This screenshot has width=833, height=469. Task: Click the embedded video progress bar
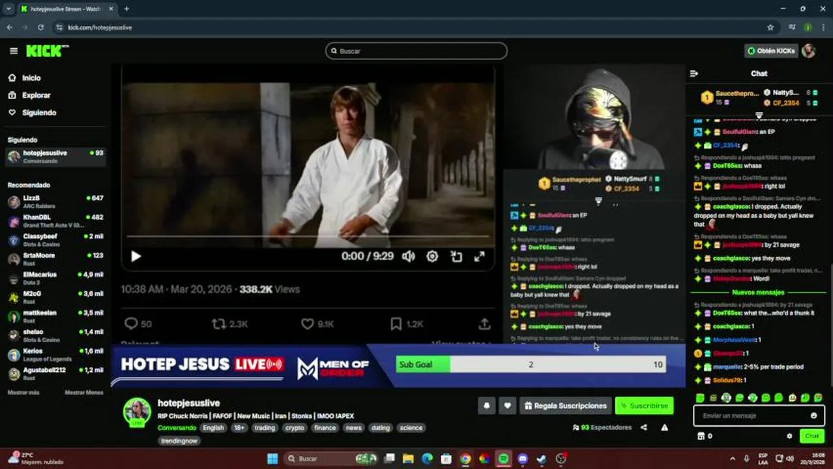click(308, 236)
